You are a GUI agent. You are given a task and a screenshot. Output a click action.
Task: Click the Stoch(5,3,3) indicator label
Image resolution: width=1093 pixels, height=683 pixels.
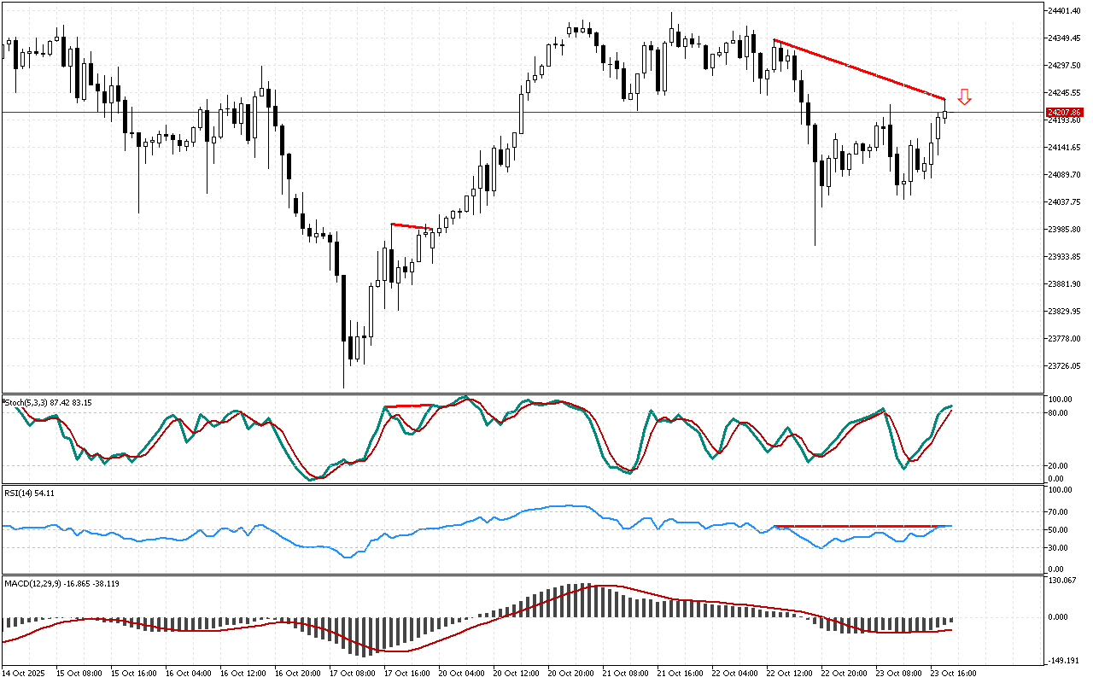(48, 401)
